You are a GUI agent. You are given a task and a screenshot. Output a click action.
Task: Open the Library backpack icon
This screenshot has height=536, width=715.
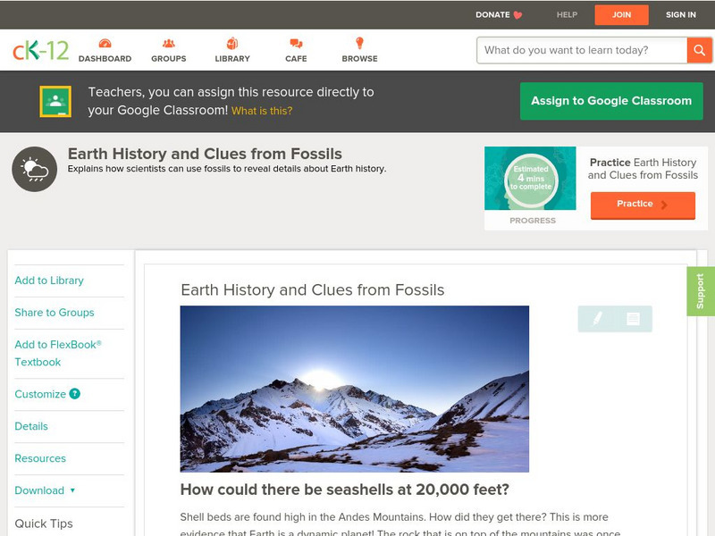232,43
